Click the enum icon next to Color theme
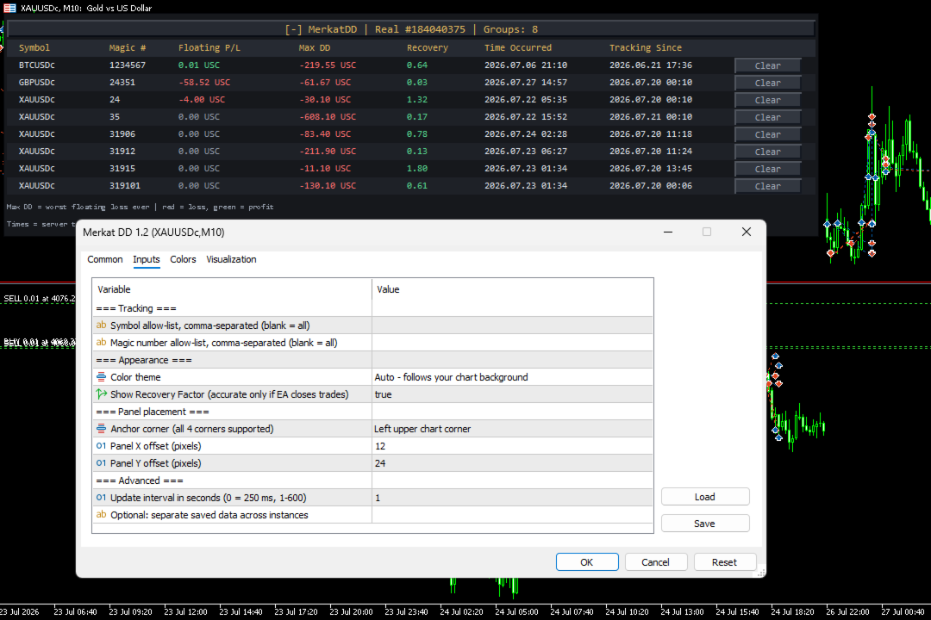The width and height of the screenshot is (931, 620). point(101,377)
